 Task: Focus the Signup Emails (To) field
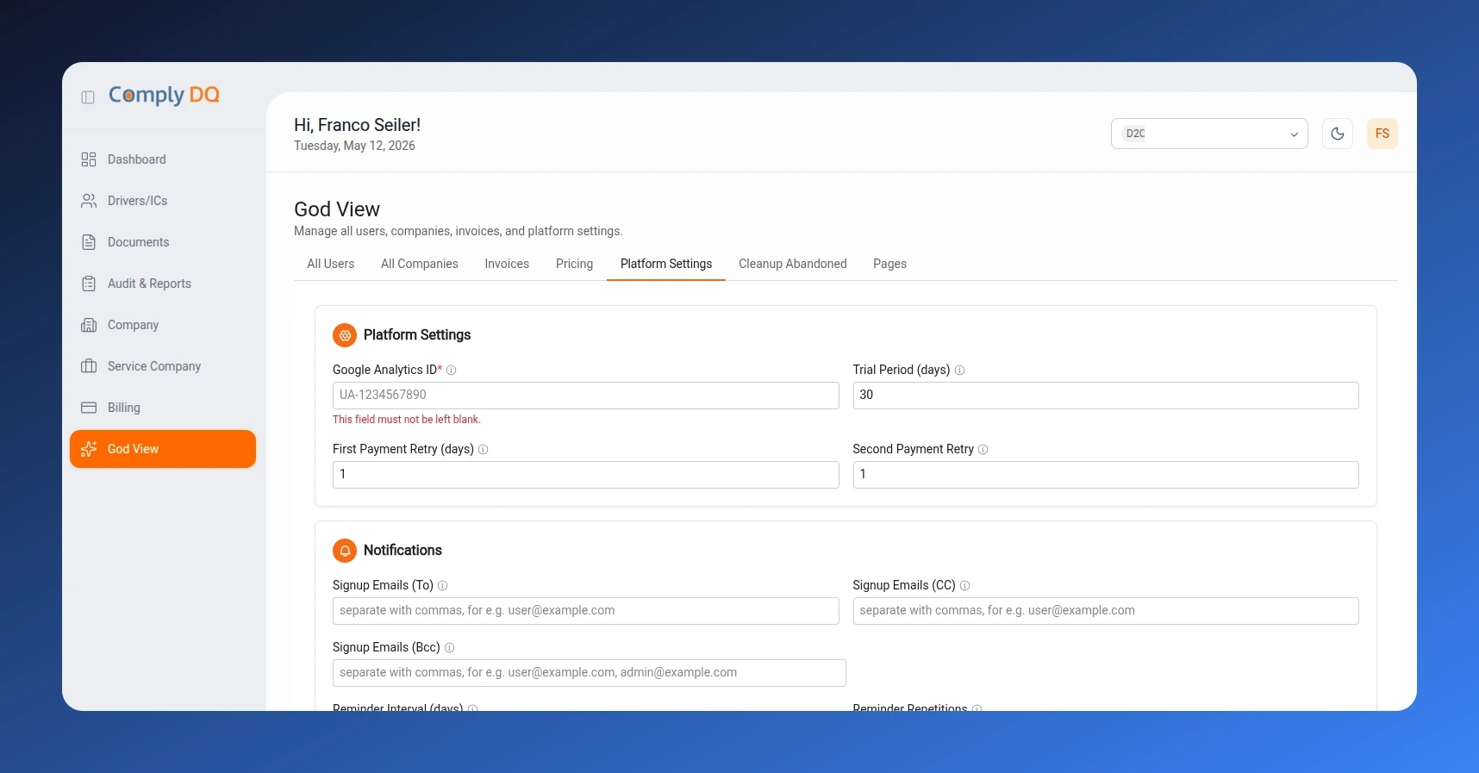tap(586, 611)
